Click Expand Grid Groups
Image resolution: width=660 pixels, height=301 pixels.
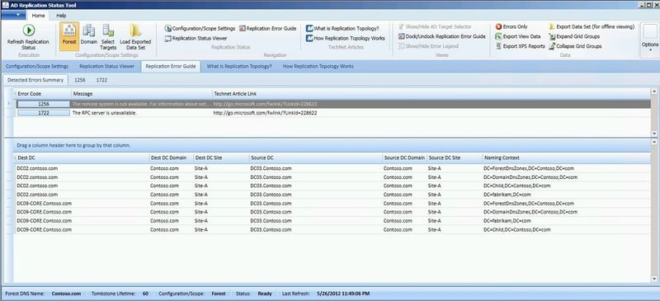[x=574, y=36]
